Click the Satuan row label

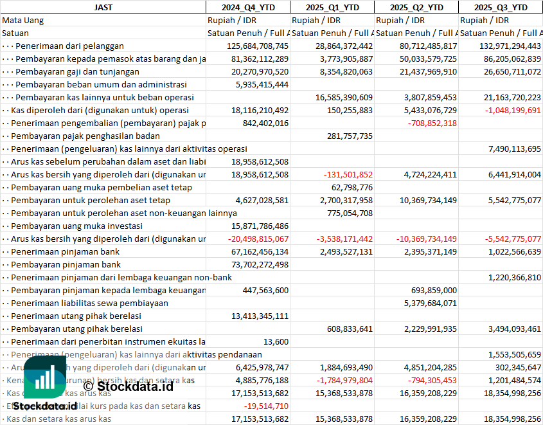coord(15,33)
